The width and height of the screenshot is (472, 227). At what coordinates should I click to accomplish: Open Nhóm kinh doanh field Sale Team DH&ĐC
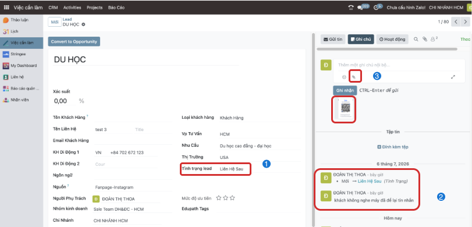pyautogui.click(x=133, y=209)
